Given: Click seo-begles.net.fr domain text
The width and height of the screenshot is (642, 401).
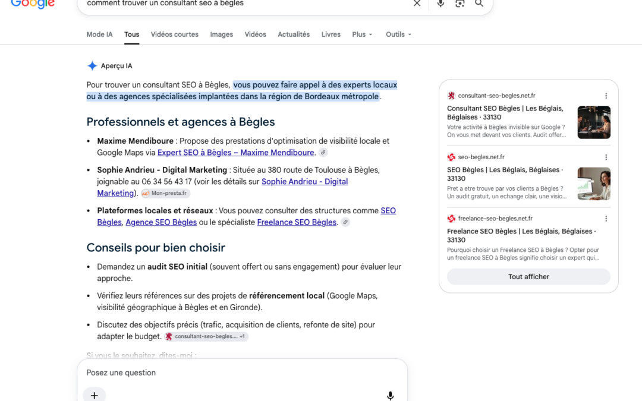Looking at the screenshot, I should pyautogui.click(x=481, y=157).
